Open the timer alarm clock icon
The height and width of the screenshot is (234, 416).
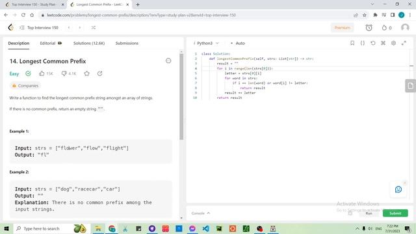tap(369, 27)
